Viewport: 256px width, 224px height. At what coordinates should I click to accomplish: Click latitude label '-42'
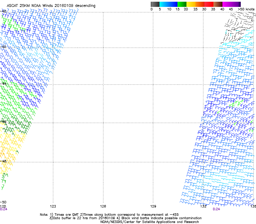pos(3,47)
